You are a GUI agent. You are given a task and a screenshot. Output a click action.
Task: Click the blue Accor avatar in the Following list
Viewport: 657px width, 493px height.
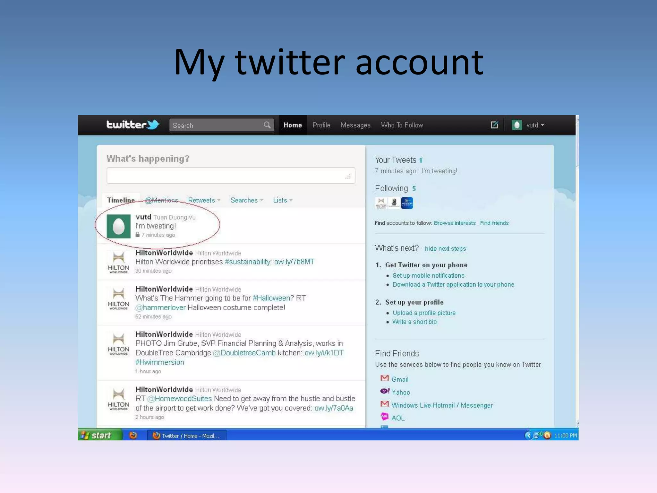coord(407,203)
